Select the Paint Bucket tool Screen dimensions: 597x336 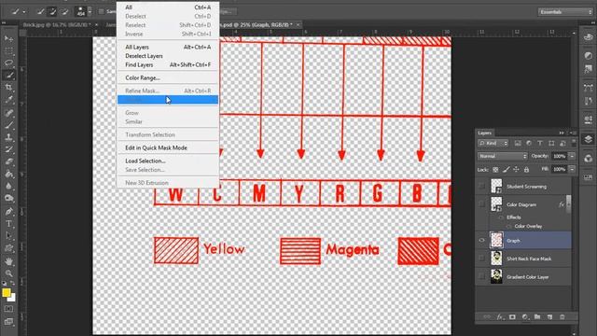pos(8,175)
